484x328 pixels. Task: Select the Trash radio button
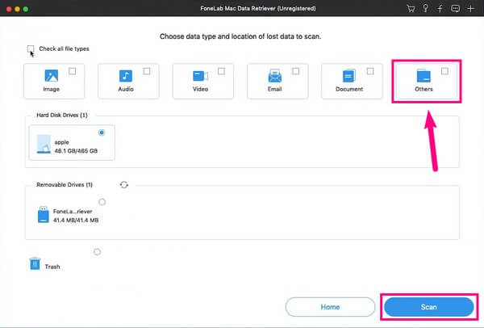[x=97, y=252]
